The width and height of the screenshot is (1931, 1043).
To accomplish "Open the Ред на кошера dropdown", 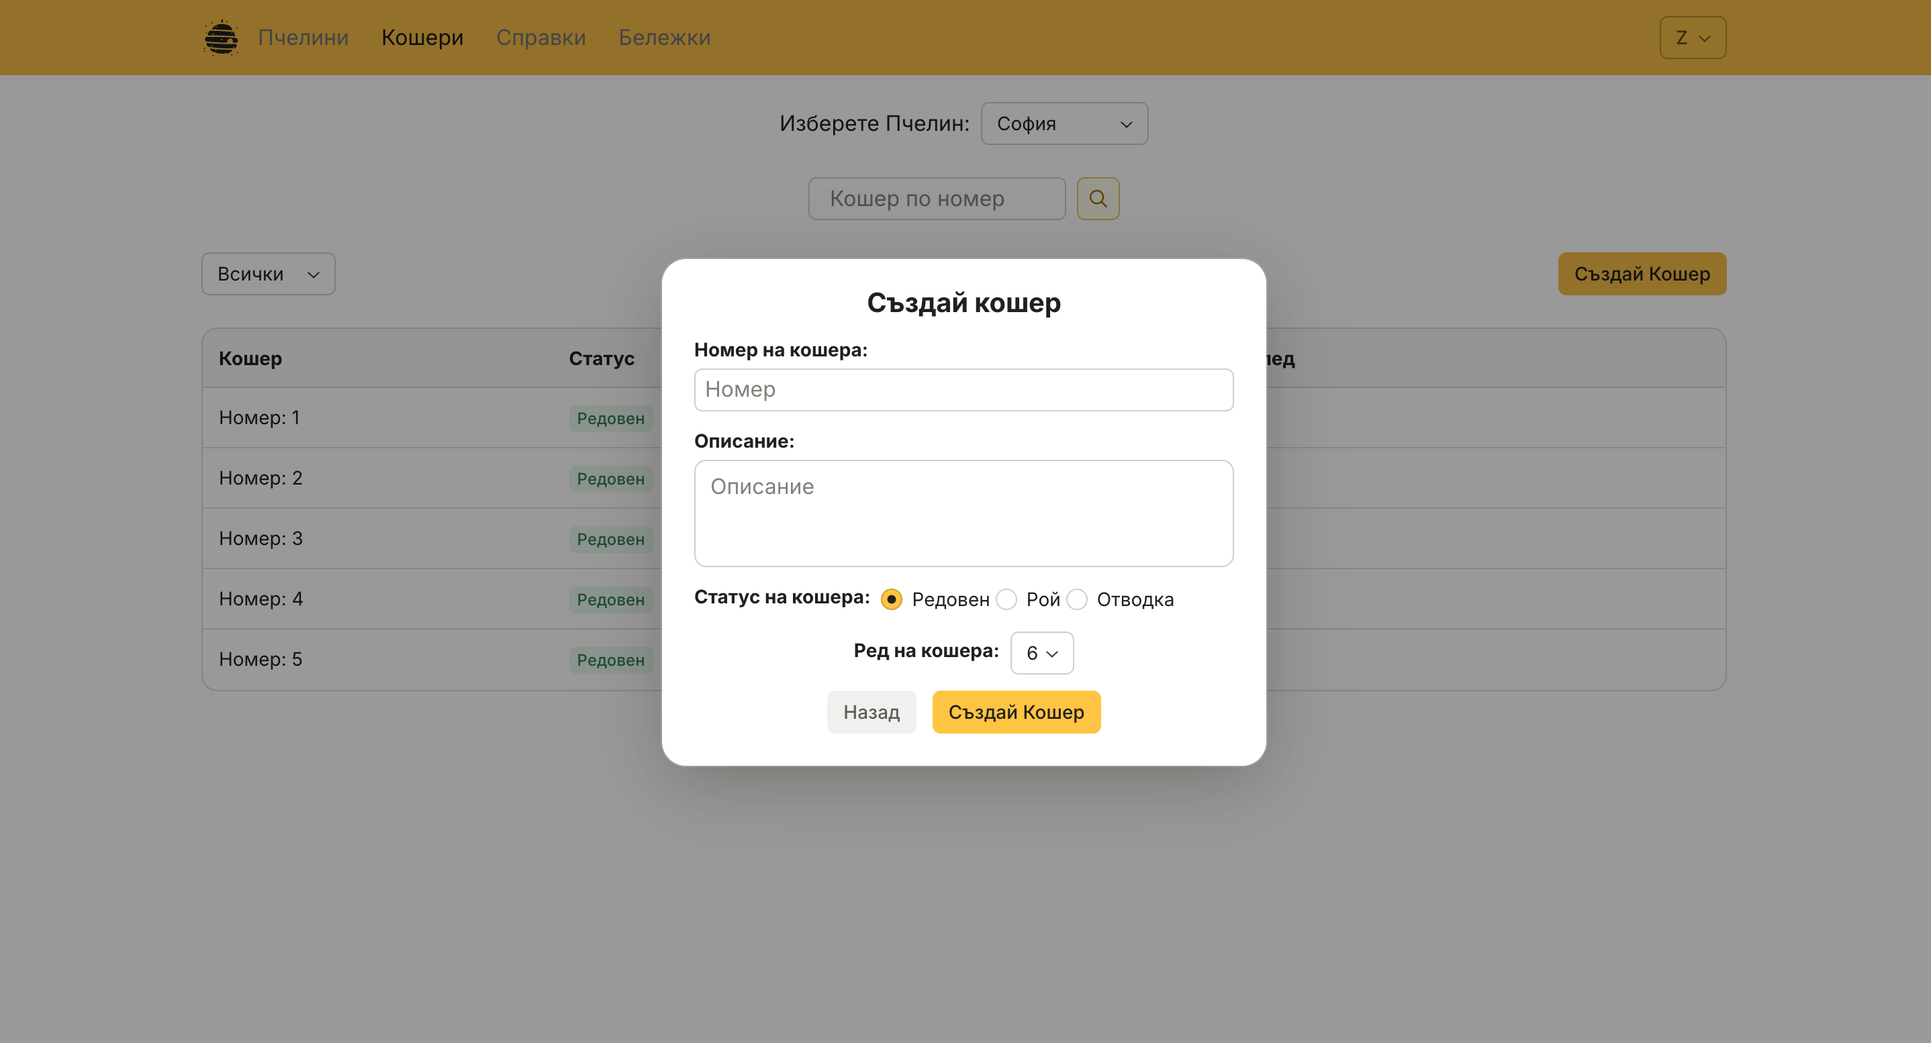I will [x=1042, y=653].
